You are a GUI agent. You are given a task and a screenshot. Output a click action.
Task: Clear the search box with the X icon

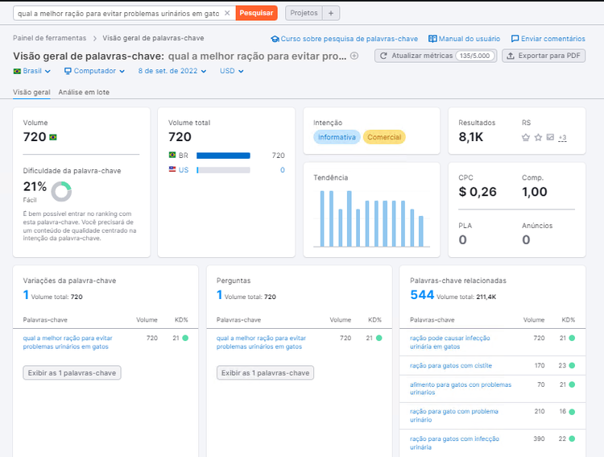[227, 13]
